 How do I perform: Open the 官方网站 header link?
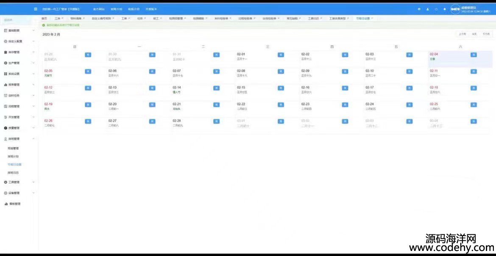pos(99,9)
